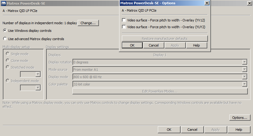Enable Force pitch to width Overlay (YV12)
253x136 pixels.
[124, 20]
